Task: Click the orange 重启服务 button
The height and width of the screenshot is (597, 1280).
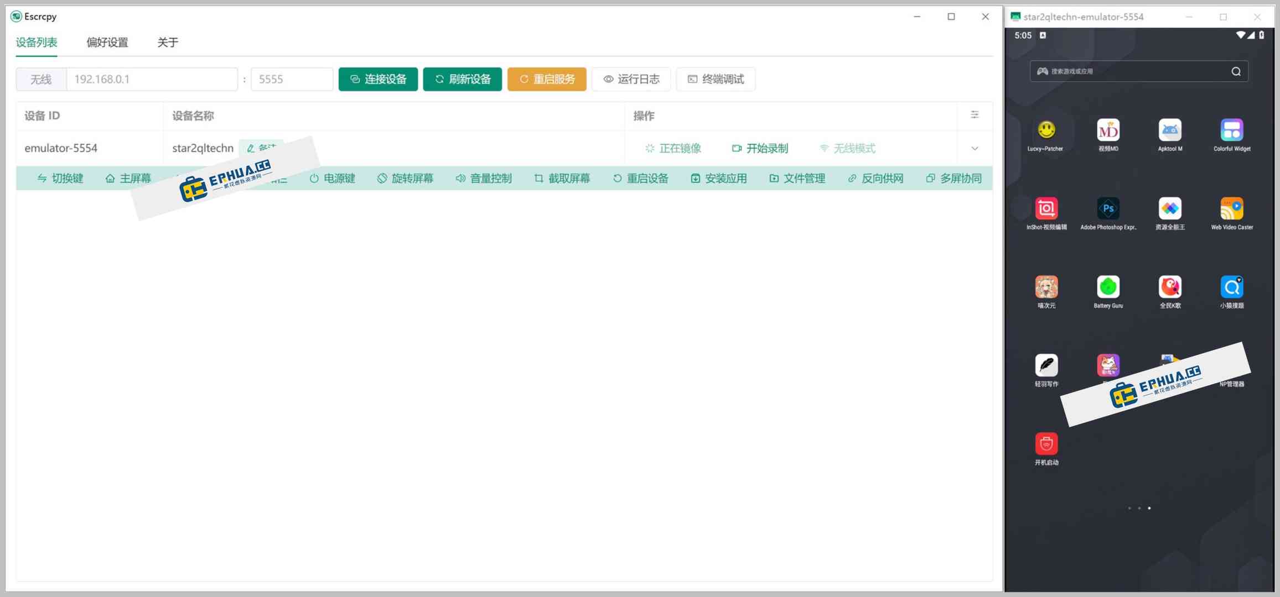Action: click(547, 79)
